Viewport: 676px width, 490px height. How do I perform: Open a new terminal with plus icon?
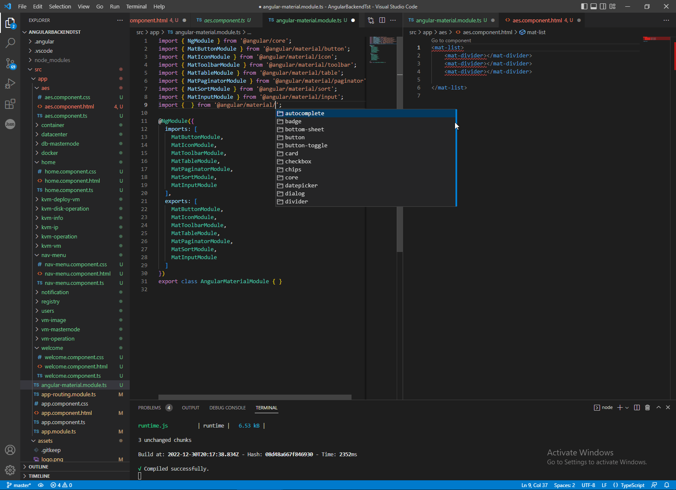click(x=619, y=407)
